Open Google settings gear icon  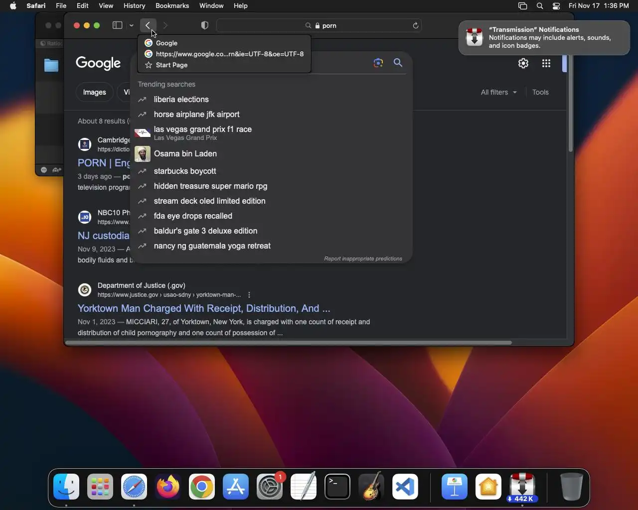(523, 63)
